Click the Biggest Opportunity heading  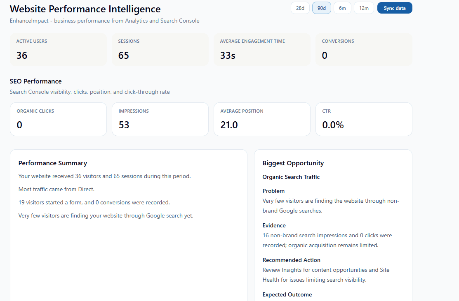click(293, 163)
